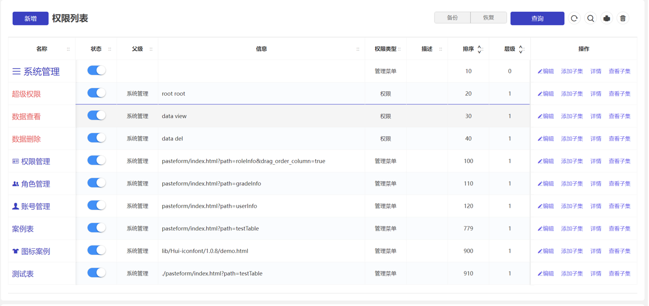
Task: Click the plugin icon beside the trash
Action: tap(607, 18)
